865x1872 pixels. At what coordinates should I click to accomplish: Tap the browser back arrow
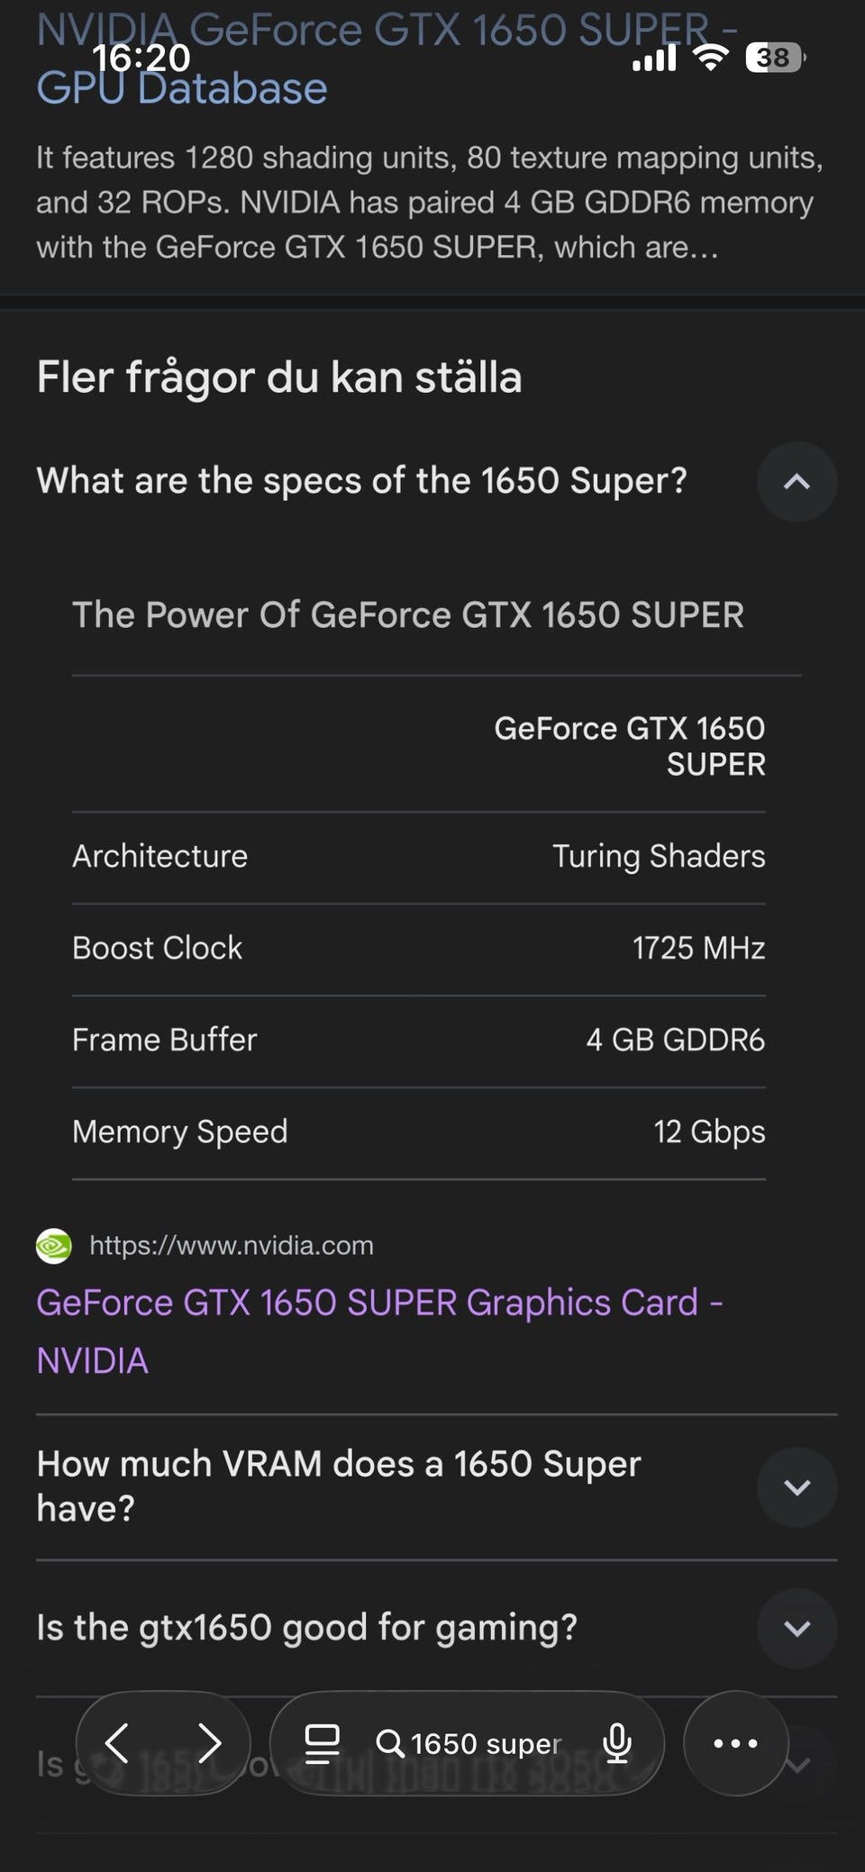click(x=117, y=1743)
